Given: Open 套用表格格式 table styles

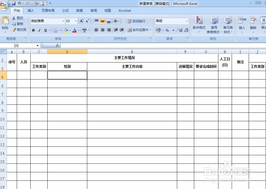Looking at the screenshot, I should [x=214, y=25].
